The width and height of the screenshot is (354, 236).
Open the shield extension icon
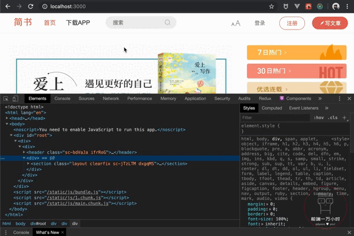point(285,7)
